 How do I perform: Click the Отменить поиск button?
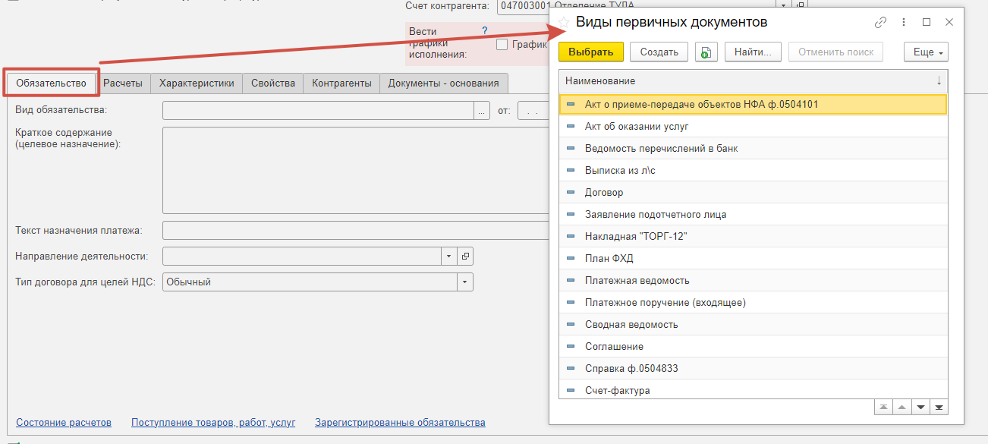835,52
